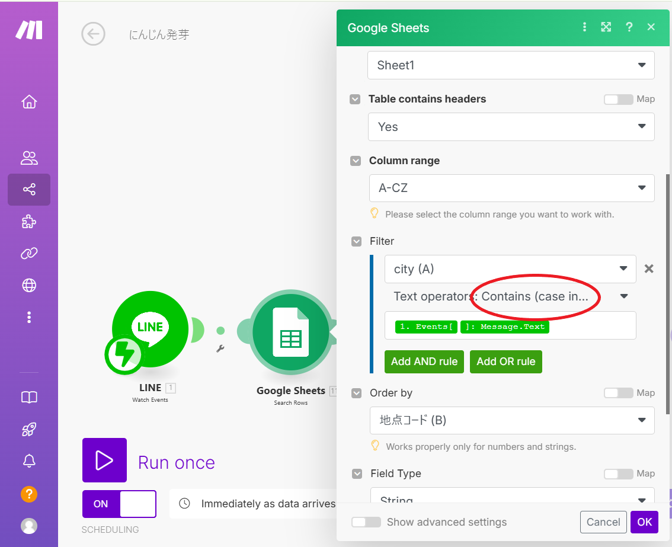Screen dimensions: 672x547
Task: Open the city (A) filter column dropdown
Action: coord(510,269)
